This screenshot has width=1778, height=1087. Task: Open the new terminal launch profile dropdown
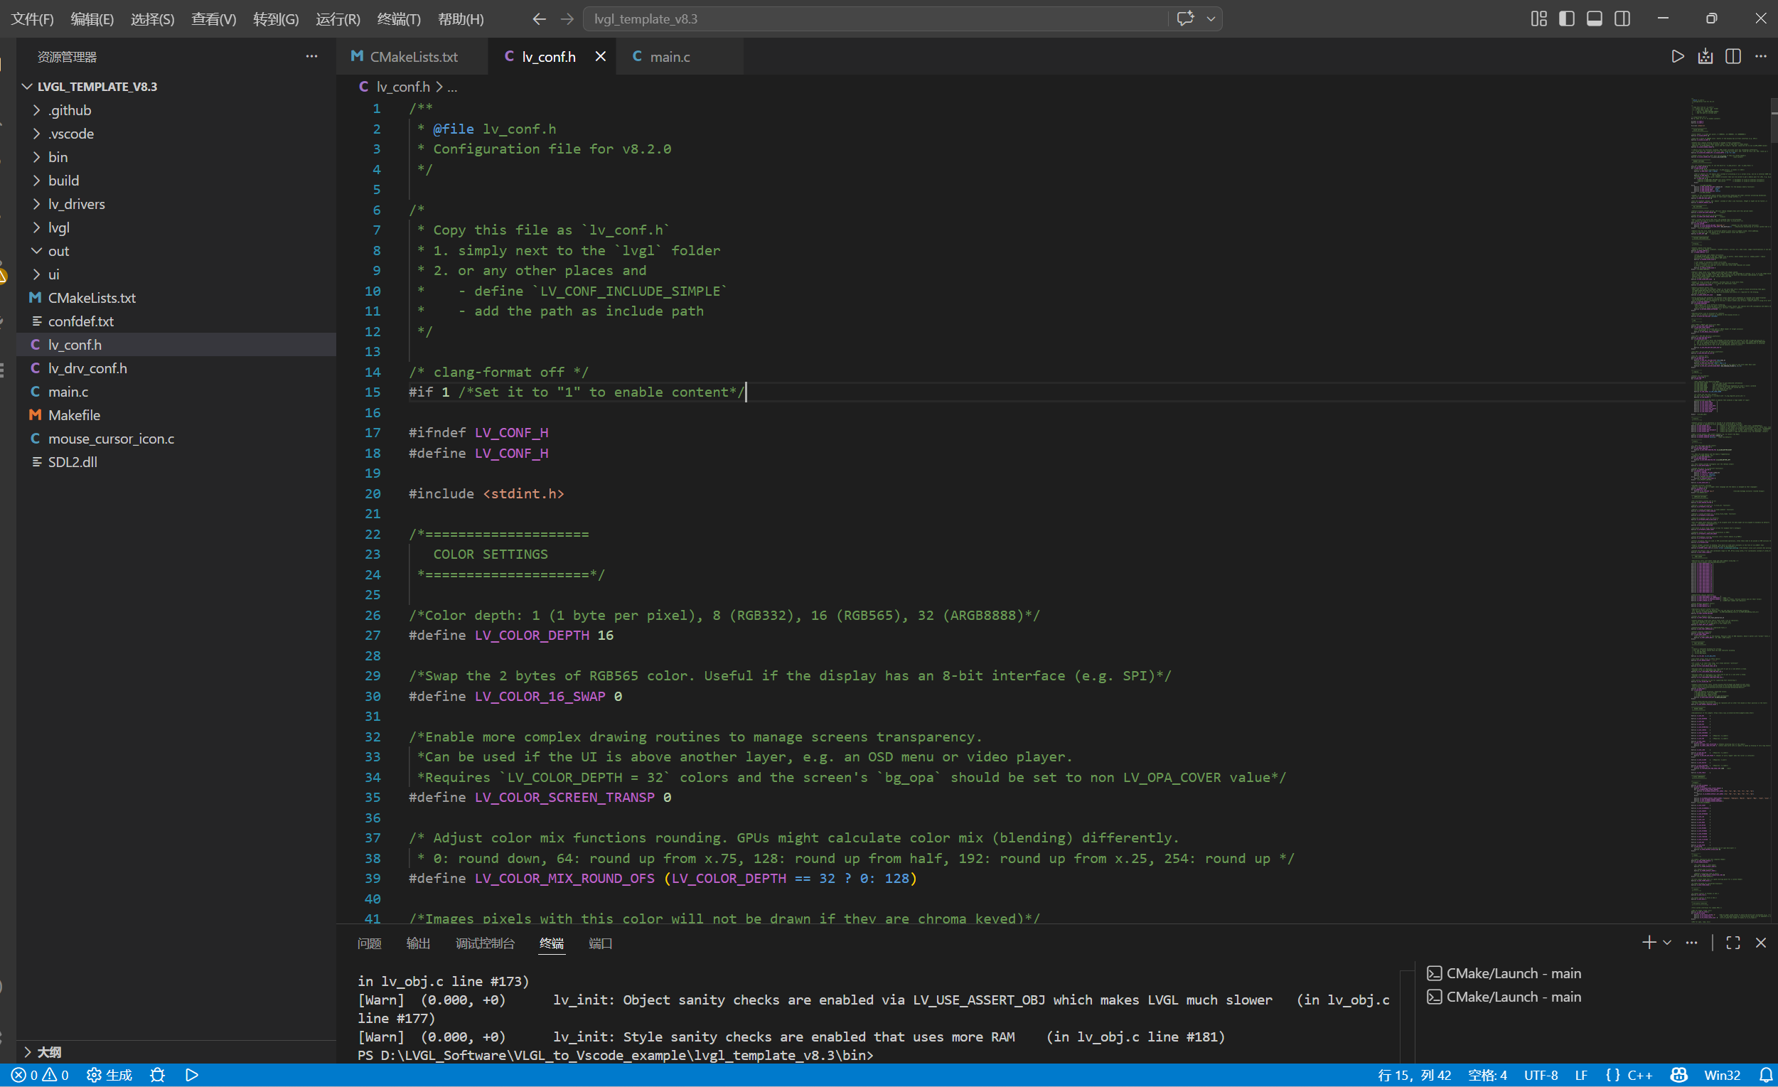(x=1667, y=943)
